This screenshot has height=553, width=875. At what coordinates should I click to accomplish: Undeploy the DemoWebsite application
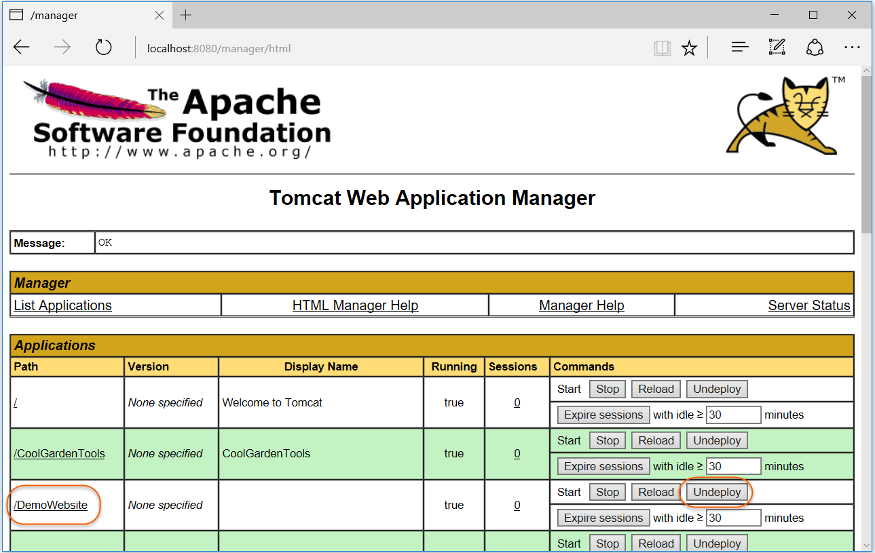[x=716, y=491]
